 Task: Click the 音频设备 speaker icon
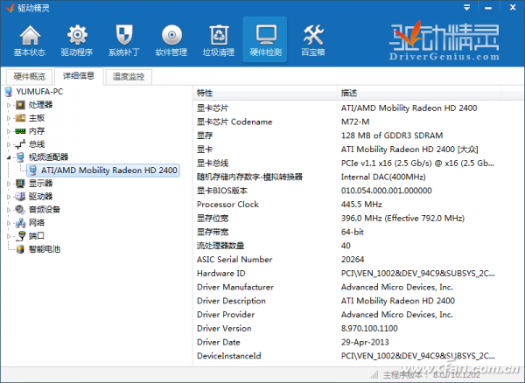click(20, 210)
